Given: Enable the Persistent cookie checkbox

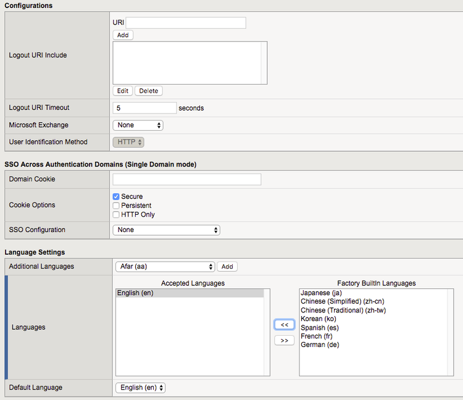Looking at the screenshot, I should pos(116,206).
